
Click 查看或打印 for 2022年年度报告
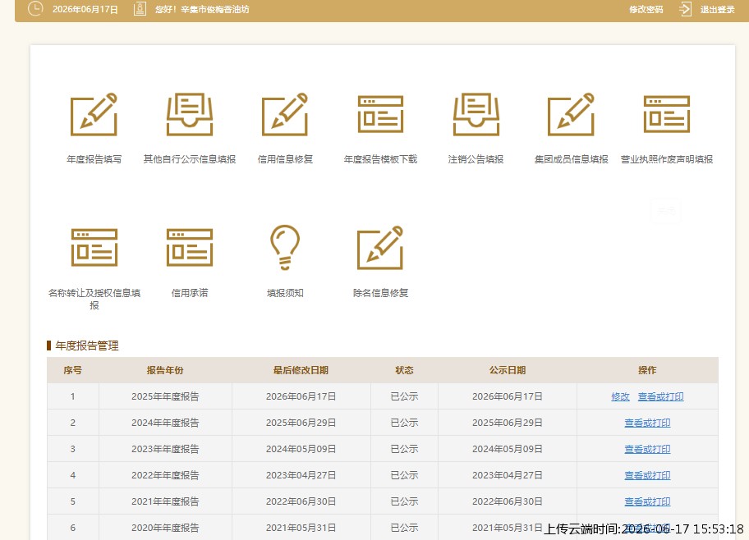(x=647, y=475)
